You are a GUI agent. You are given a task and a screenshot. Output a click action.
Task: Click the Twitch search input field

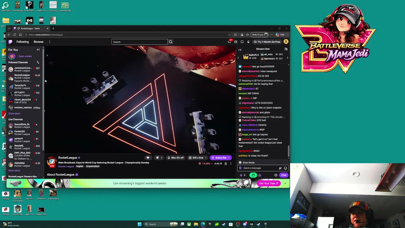[140, 42]
